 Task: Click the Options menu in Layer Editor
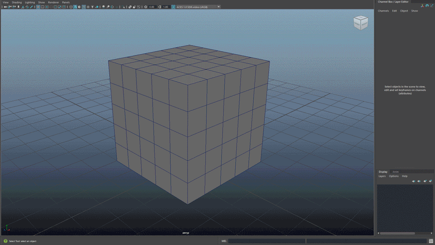(x=394, y=176)
